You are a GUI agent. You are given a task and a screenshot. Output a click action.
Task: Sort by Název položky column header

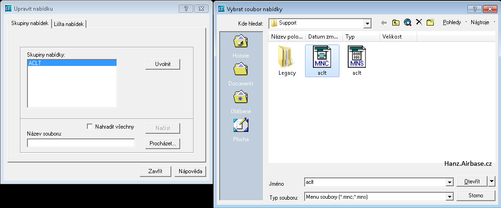click(x=287, y=37)
